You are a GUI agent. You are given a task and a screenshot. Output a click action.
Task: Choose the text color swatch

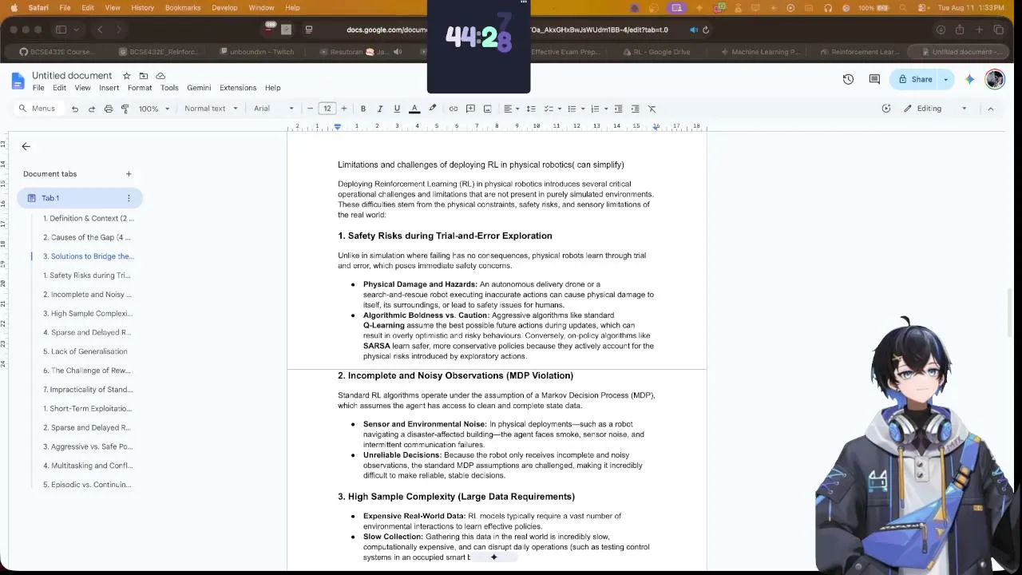tap(414, 109)
